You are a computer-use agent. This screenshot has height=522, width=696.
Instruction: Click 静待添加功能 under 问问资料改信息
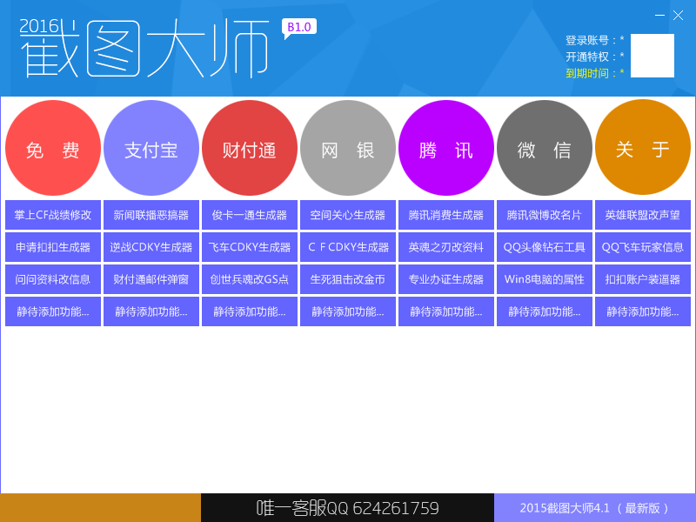[x=53, y=311]
